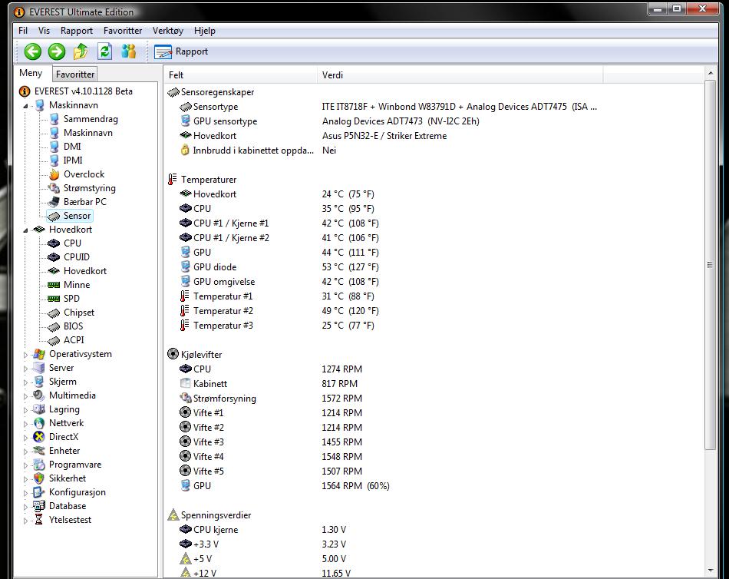Select the Operativsystem Windows icon
The image size is (729, 579).
click(39, 354)
